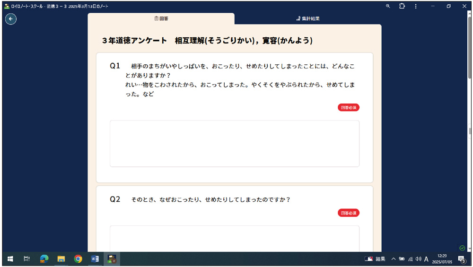
Task: Click the Q1 answer text box
Action: [x=234, y=144]
